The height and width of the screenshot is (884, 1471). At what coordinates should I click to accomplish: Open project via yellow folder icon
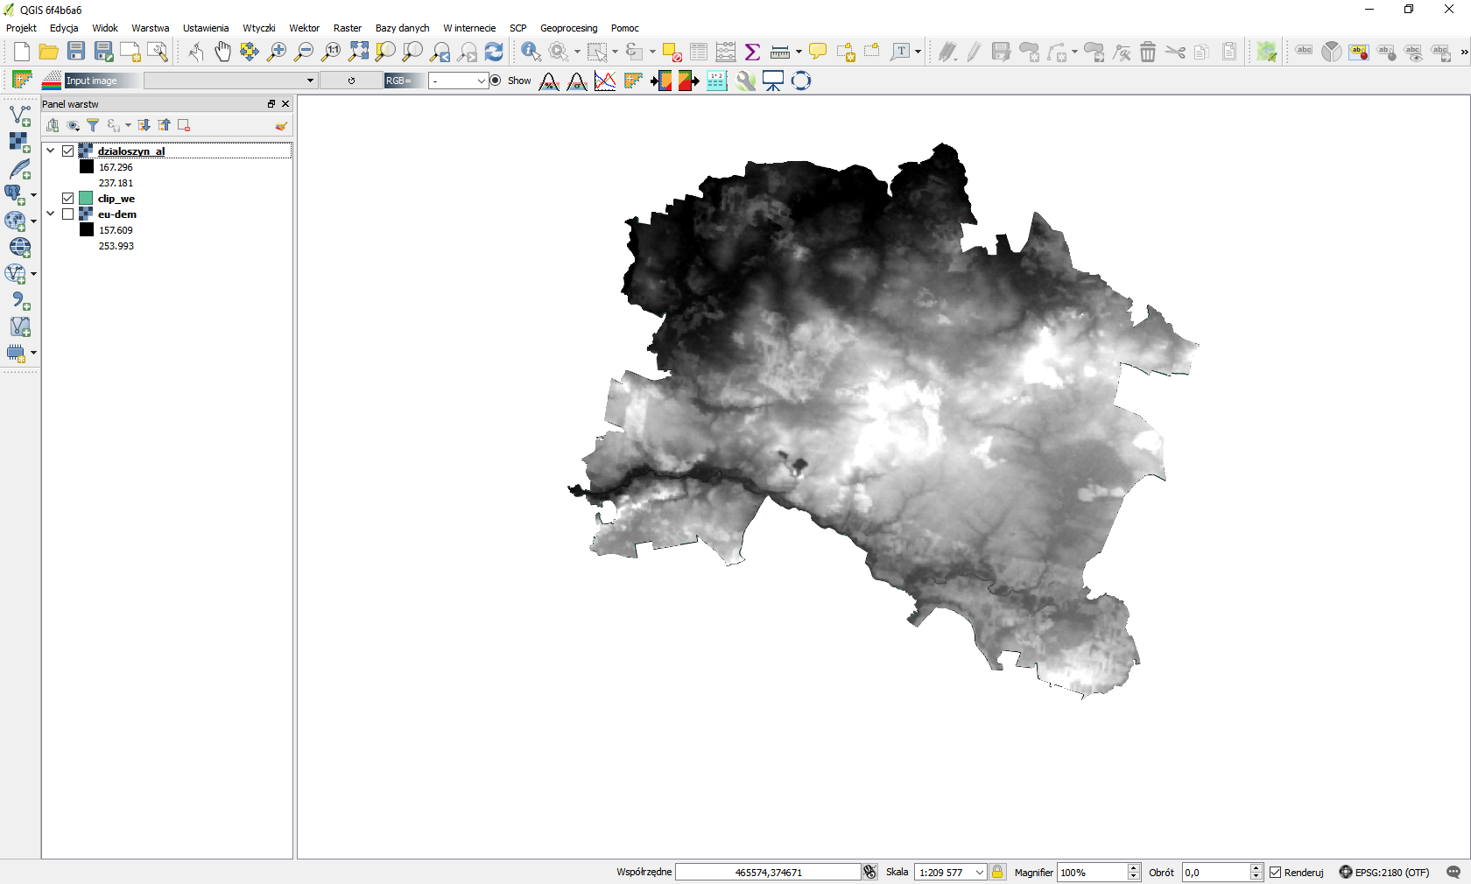pos(49,52)
